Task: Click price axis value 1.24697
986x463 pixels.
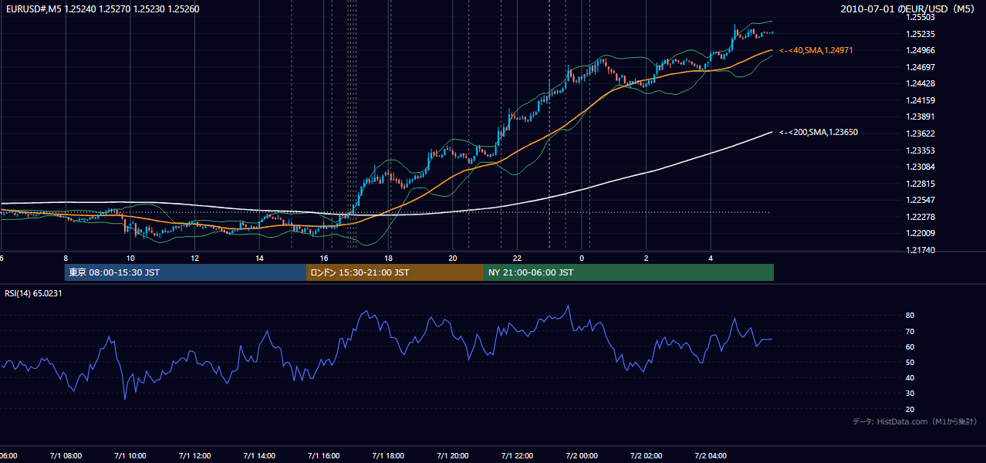Action: [920, 67]
